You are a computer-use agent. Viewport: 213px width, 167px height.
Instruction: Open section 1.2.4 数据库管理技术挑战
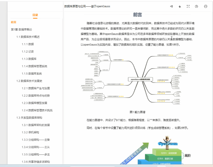(37, 110)
